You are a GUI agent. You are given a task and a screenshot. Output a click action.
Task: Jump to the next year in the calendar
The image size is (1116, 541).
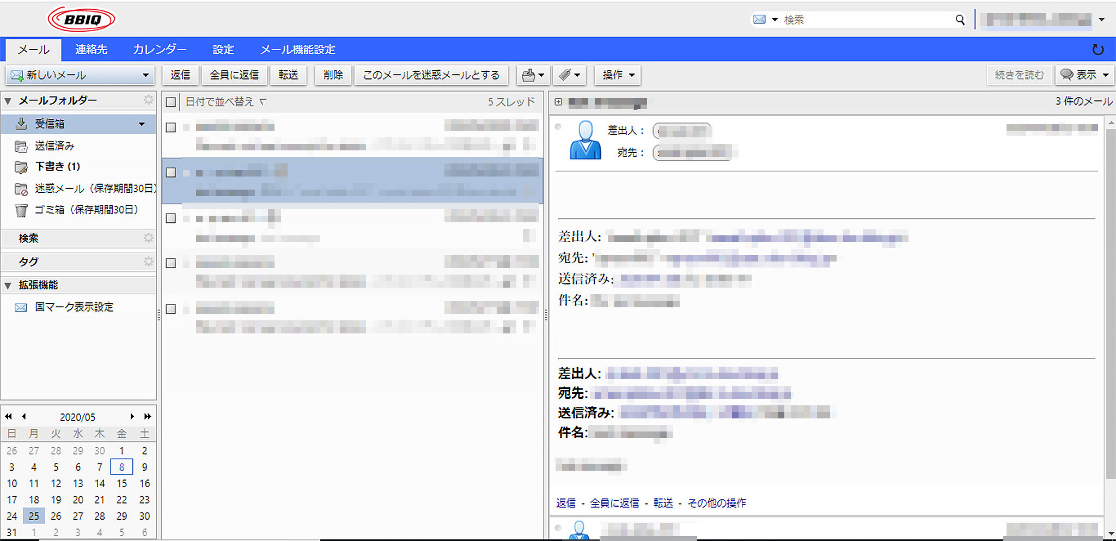coord(147,417)
